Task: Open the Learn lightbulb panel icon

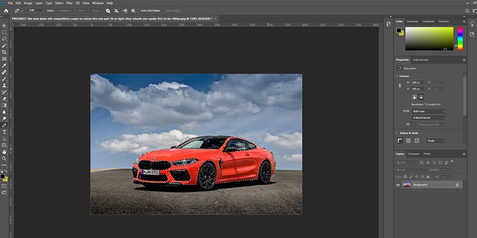Action: pos(472,24)
